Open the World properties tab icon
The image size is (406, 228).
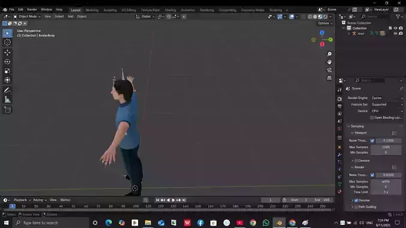pos(339,128)
